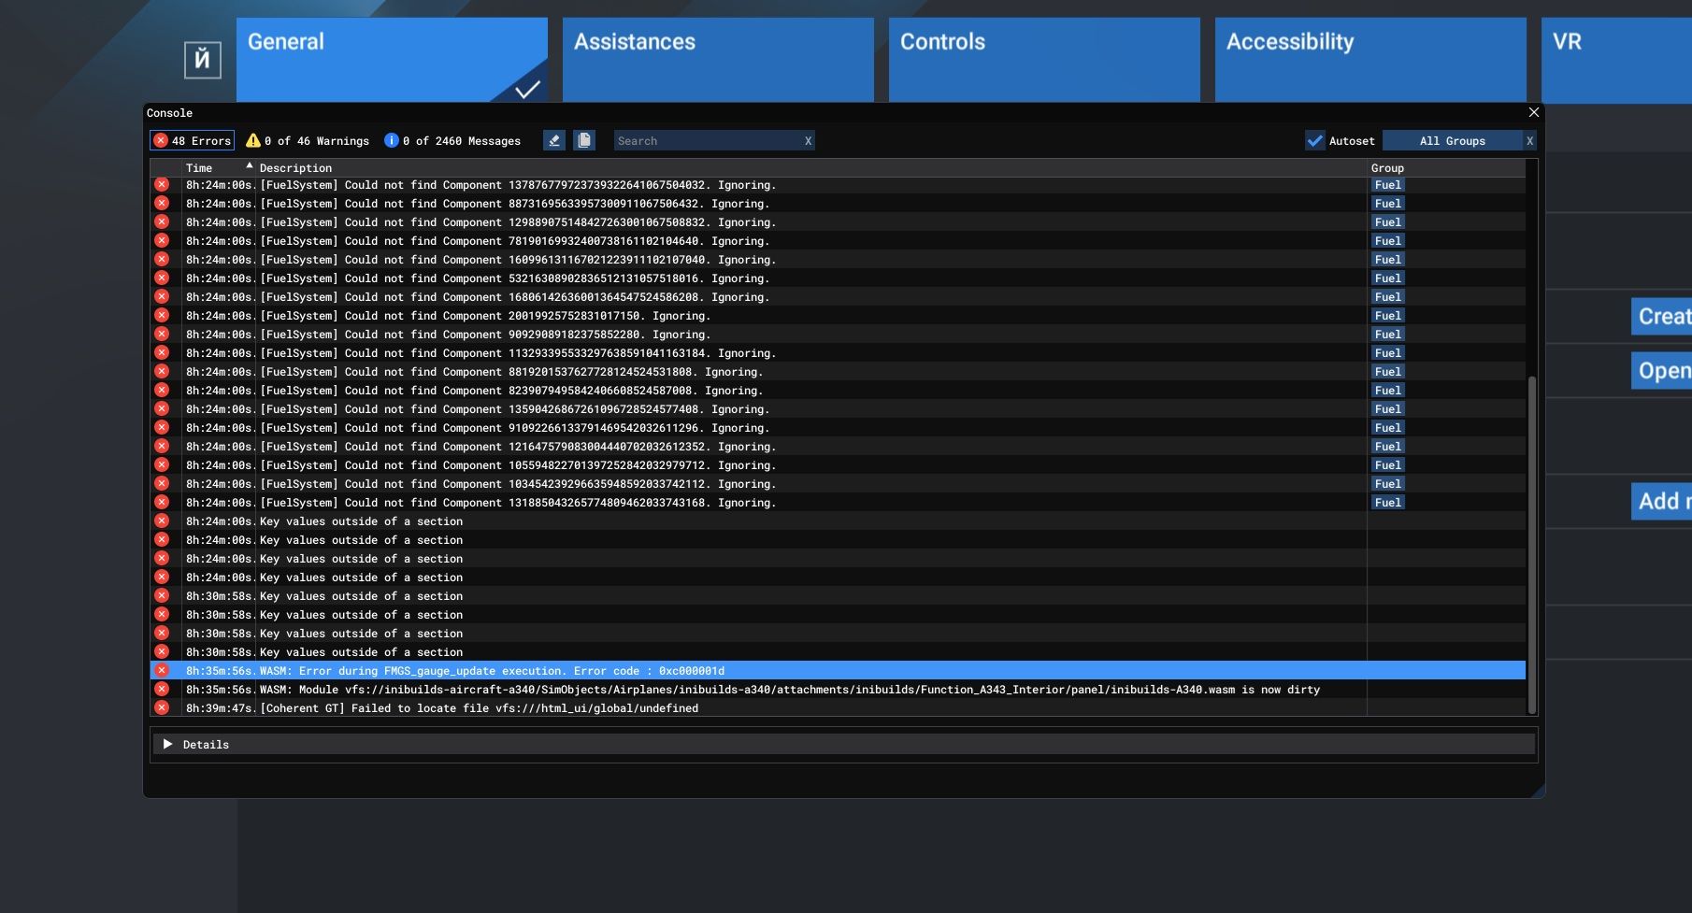
Task: Expand the Details section
Action: (x=168, y=745)
